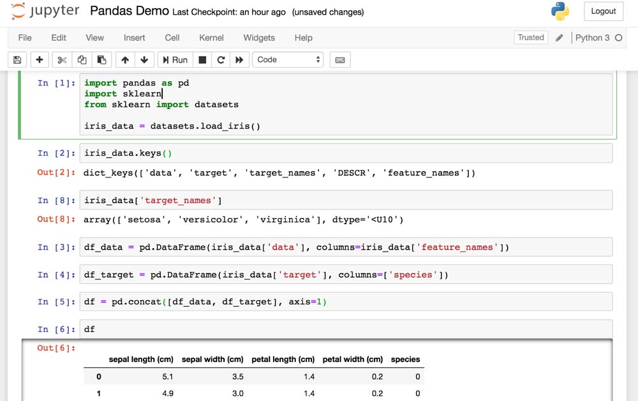
Task: Rename notebook title Pandas Demo
Action: tap(130, 11)
